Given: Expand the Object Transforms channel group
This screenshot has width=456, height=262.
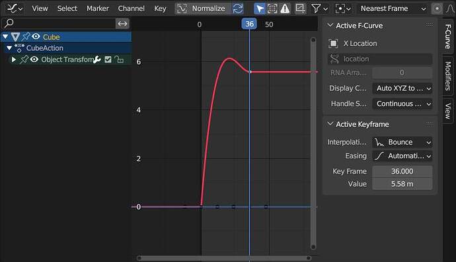Looking at the screenshot, I should tap(13, 59).
